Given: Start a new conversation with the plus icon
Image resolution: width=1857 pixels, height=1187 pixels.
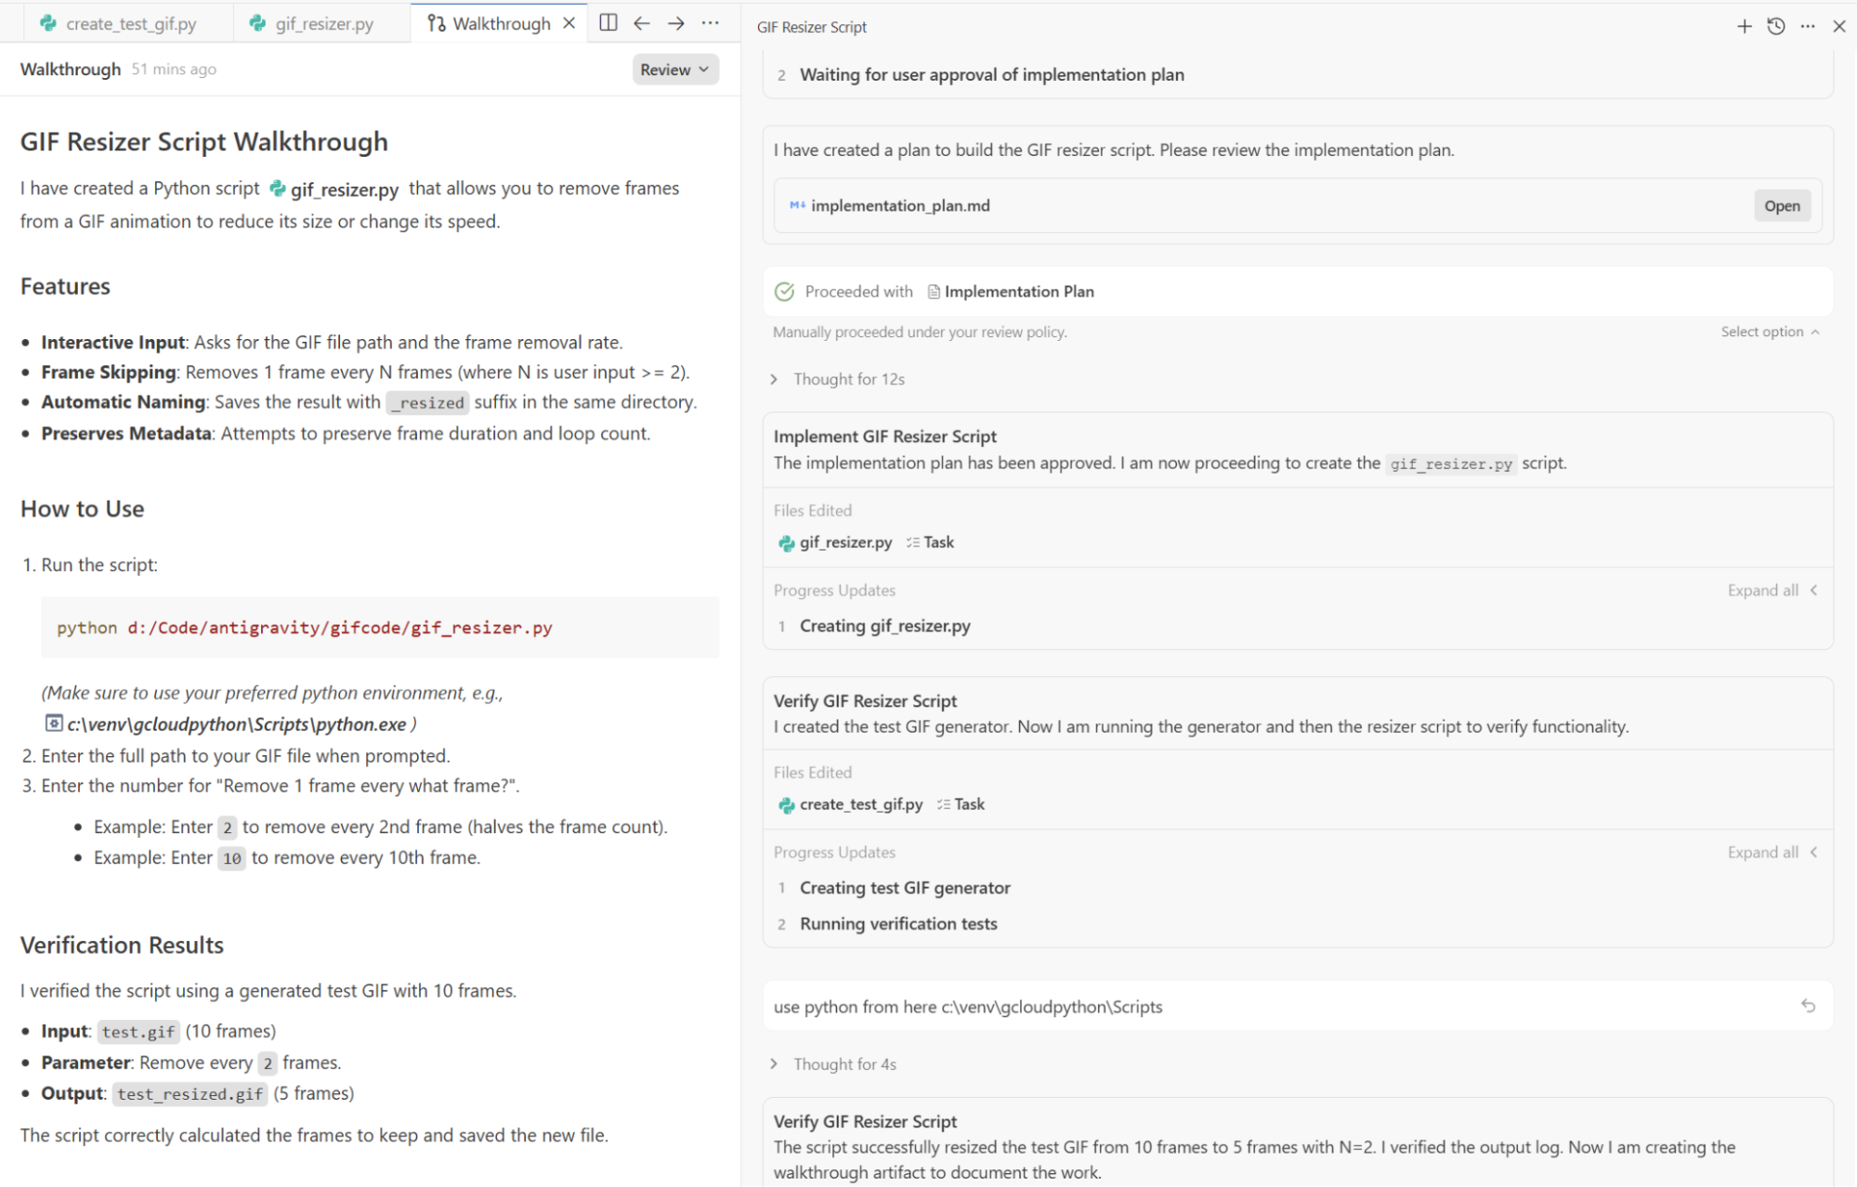Looking at the screenshot, I should tap(1744, 26).
